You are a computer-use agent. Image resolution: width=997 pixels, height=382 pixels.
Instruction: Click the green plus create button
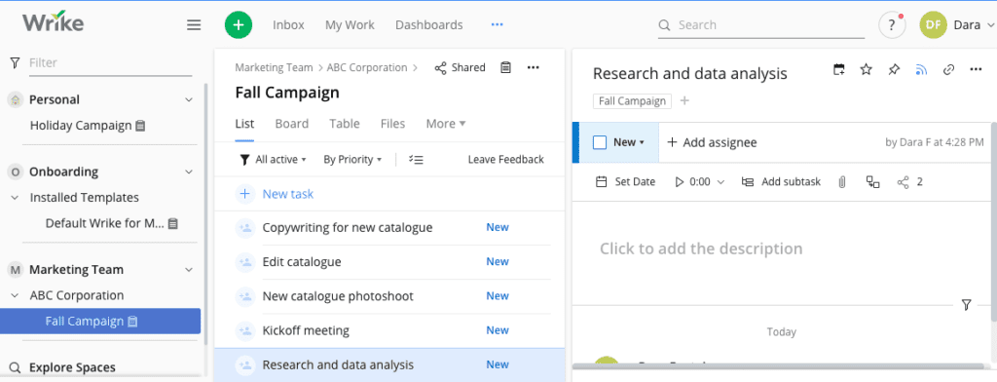239,24
